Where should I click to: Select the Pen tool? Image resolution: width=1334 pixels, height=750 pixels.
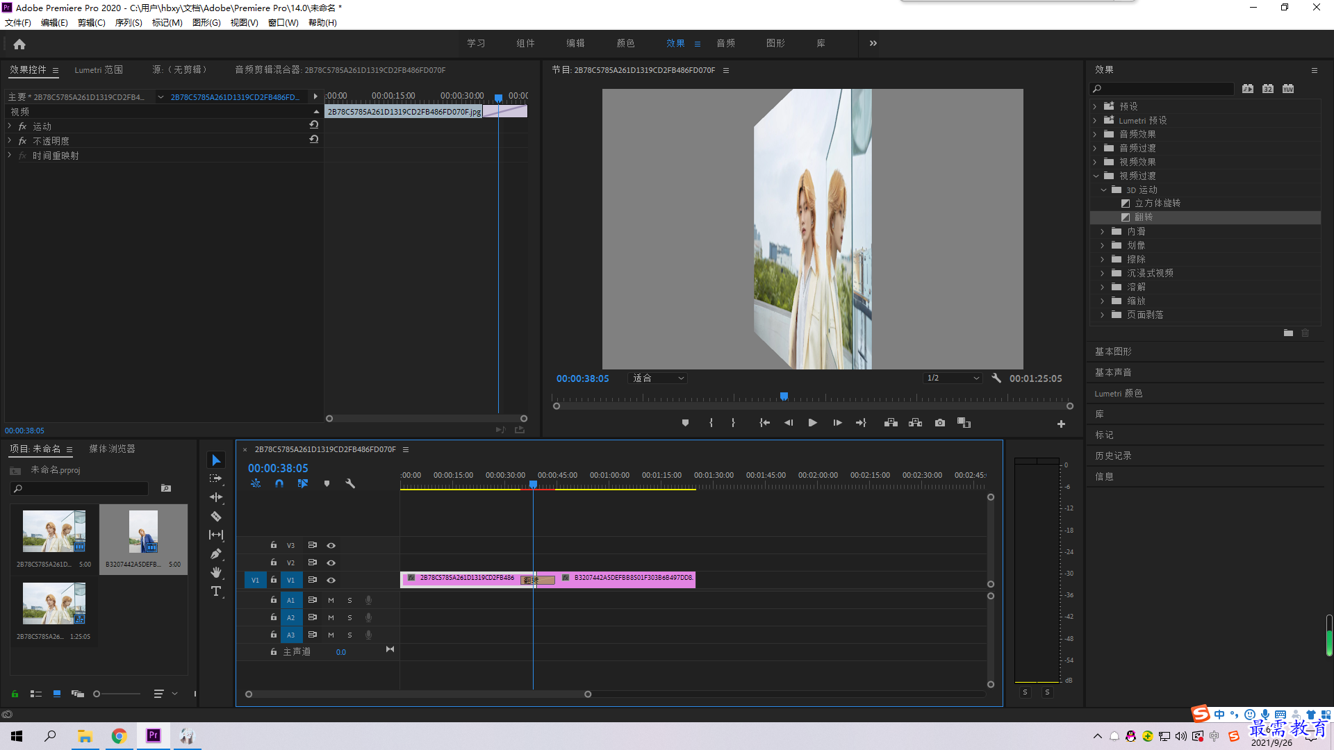pyautogui.click(x=216, y=553)
